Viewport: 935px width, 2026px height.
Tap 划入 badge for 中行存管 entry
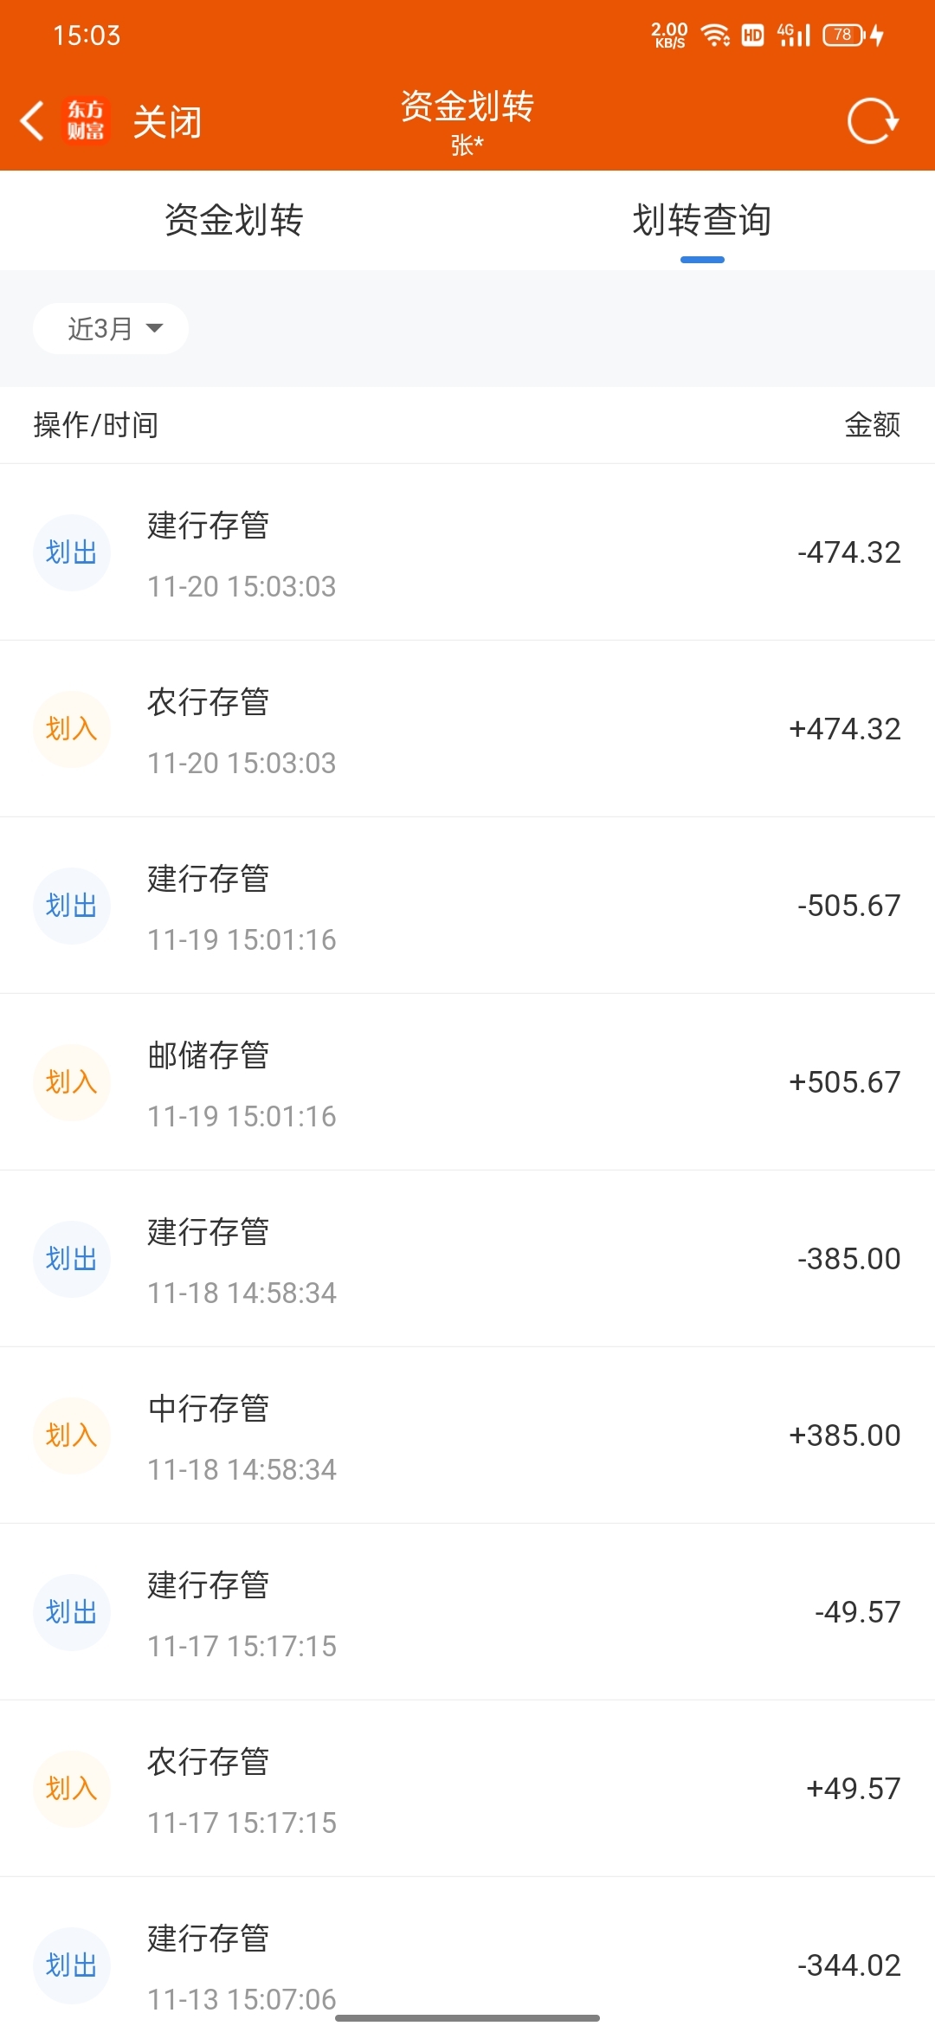pyautogui.click(x=71, y=1436)
